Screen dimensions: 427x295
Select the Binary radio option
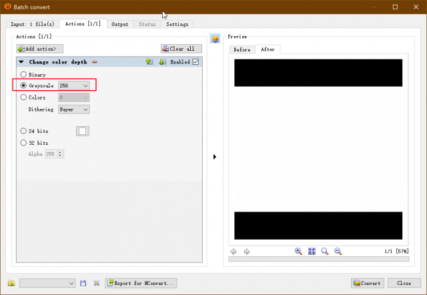(x=23, y=74)
